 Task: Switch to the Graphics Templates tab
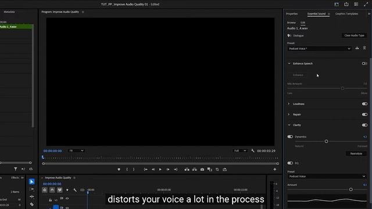click(346, 14)
